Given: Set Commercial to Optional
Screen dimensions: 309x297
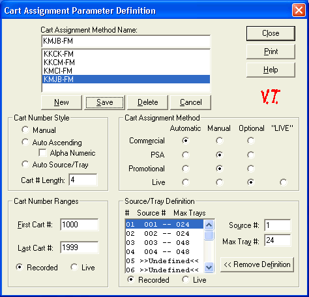Looking at the screenshot, I should coord(251,141).
